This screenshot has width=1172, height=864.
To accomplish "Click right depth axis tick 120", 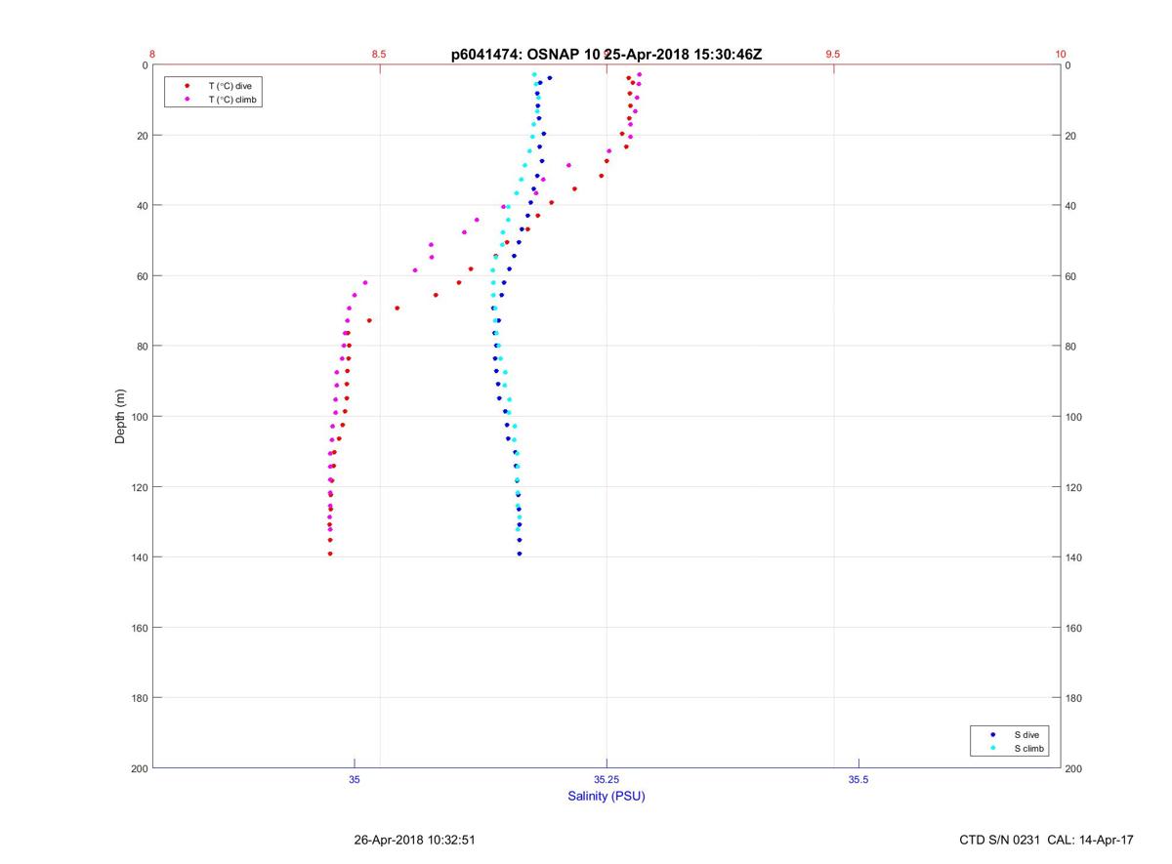I will [1075, 487].
